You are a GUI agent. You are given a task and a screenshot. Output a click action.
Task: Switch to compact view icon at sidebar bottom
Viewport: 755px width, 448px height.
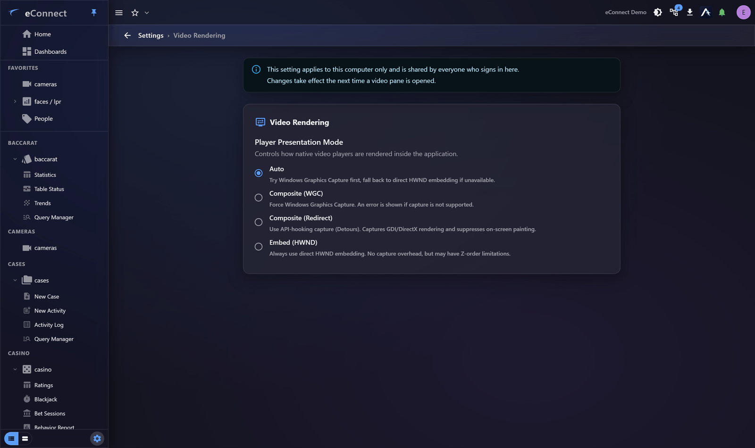25,439
